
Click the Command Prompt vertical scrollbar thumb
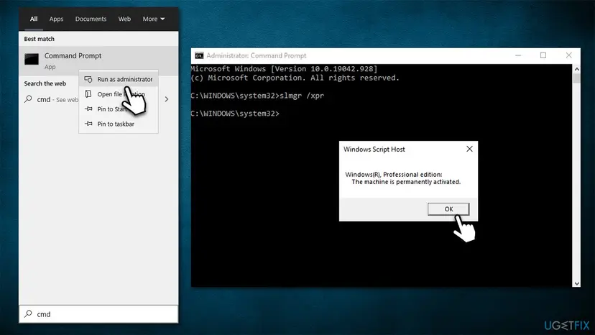(x=577, y=78)
